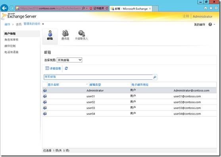The width and height of the screenshot is (221, 157).
Task: Click the refresh list icon beside 详细信息
Action: [x=66, y=68]
